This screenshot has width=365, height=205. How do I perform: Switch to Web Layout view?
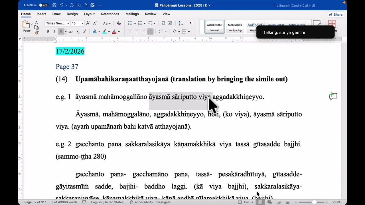click(x=269, y=202)
